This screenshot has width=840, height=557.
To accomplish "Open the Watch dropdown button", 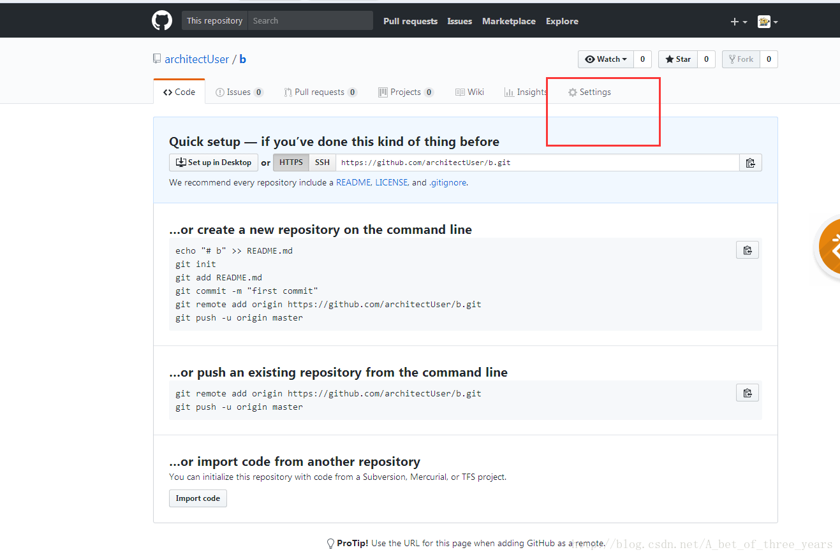I will [606, 59].
